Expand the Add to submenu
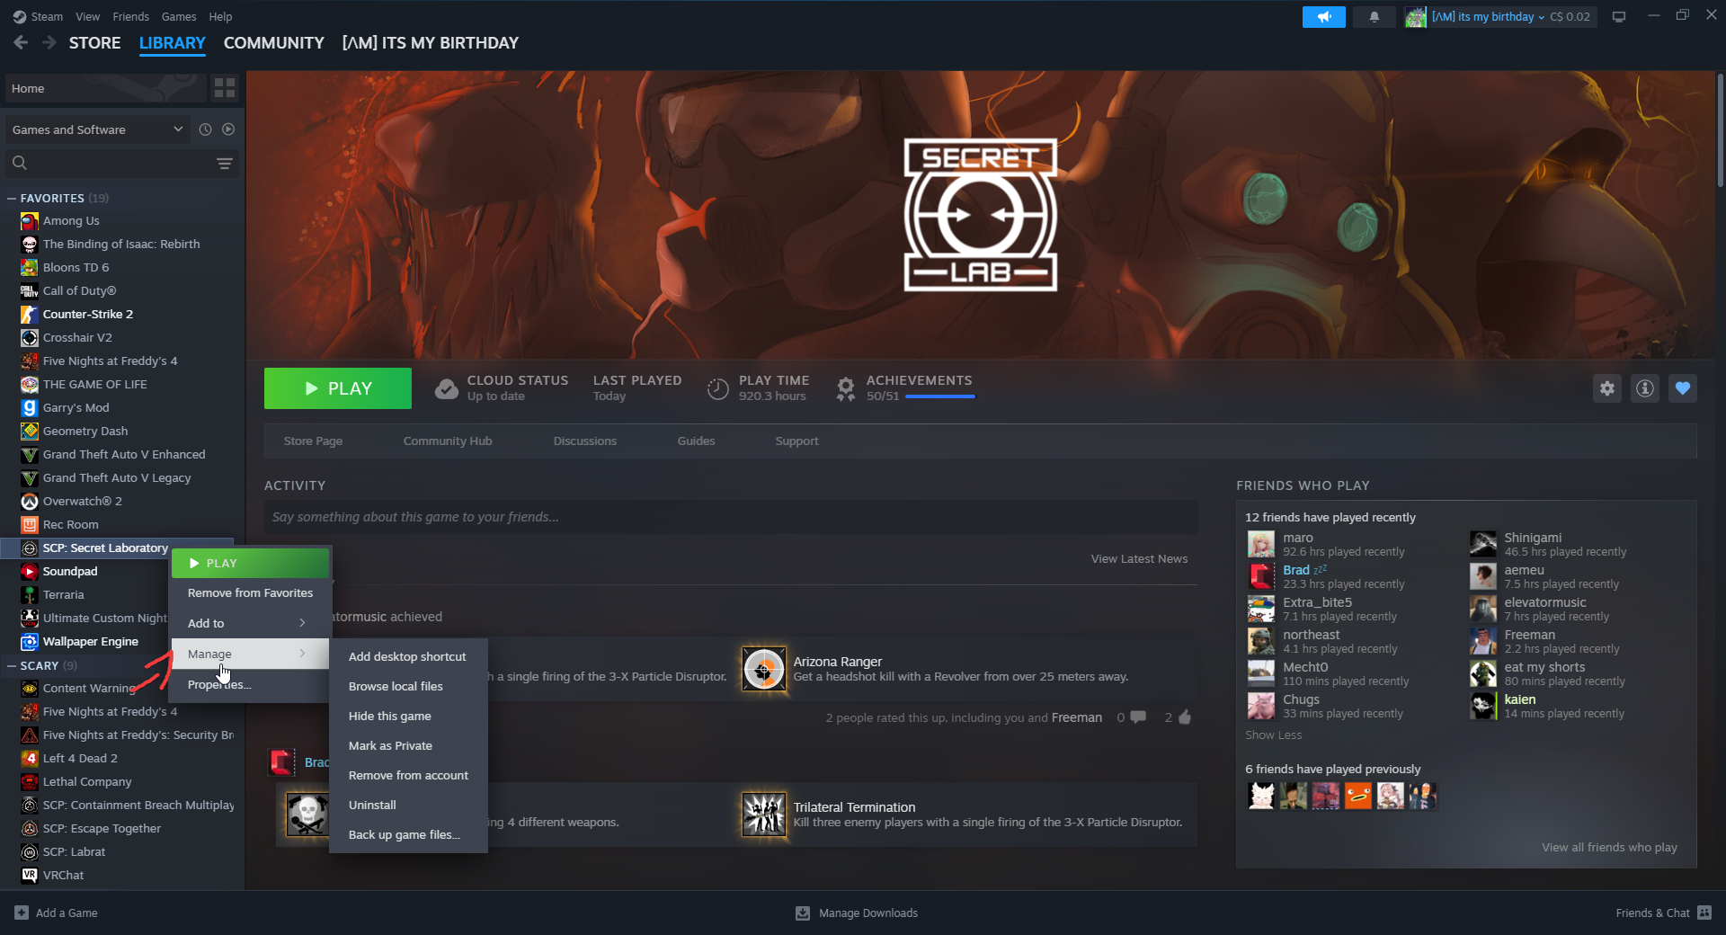Screen dimensions: 1726x935 tap(250, 623)
